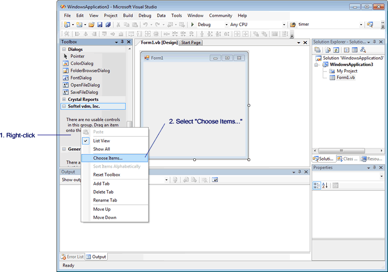
Task: Select Choose Items... from context menu
Action: 107,158
